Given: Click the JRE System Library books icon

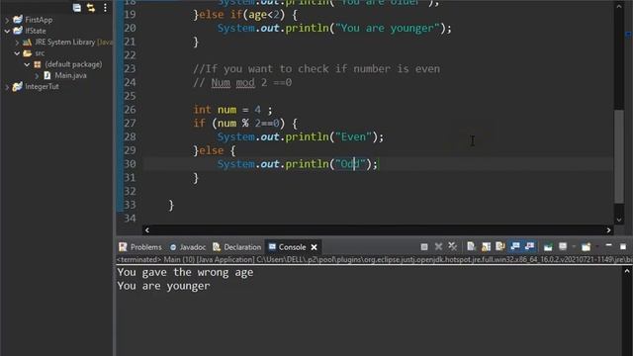Looking at the screenshot, I should click(27, 42).
